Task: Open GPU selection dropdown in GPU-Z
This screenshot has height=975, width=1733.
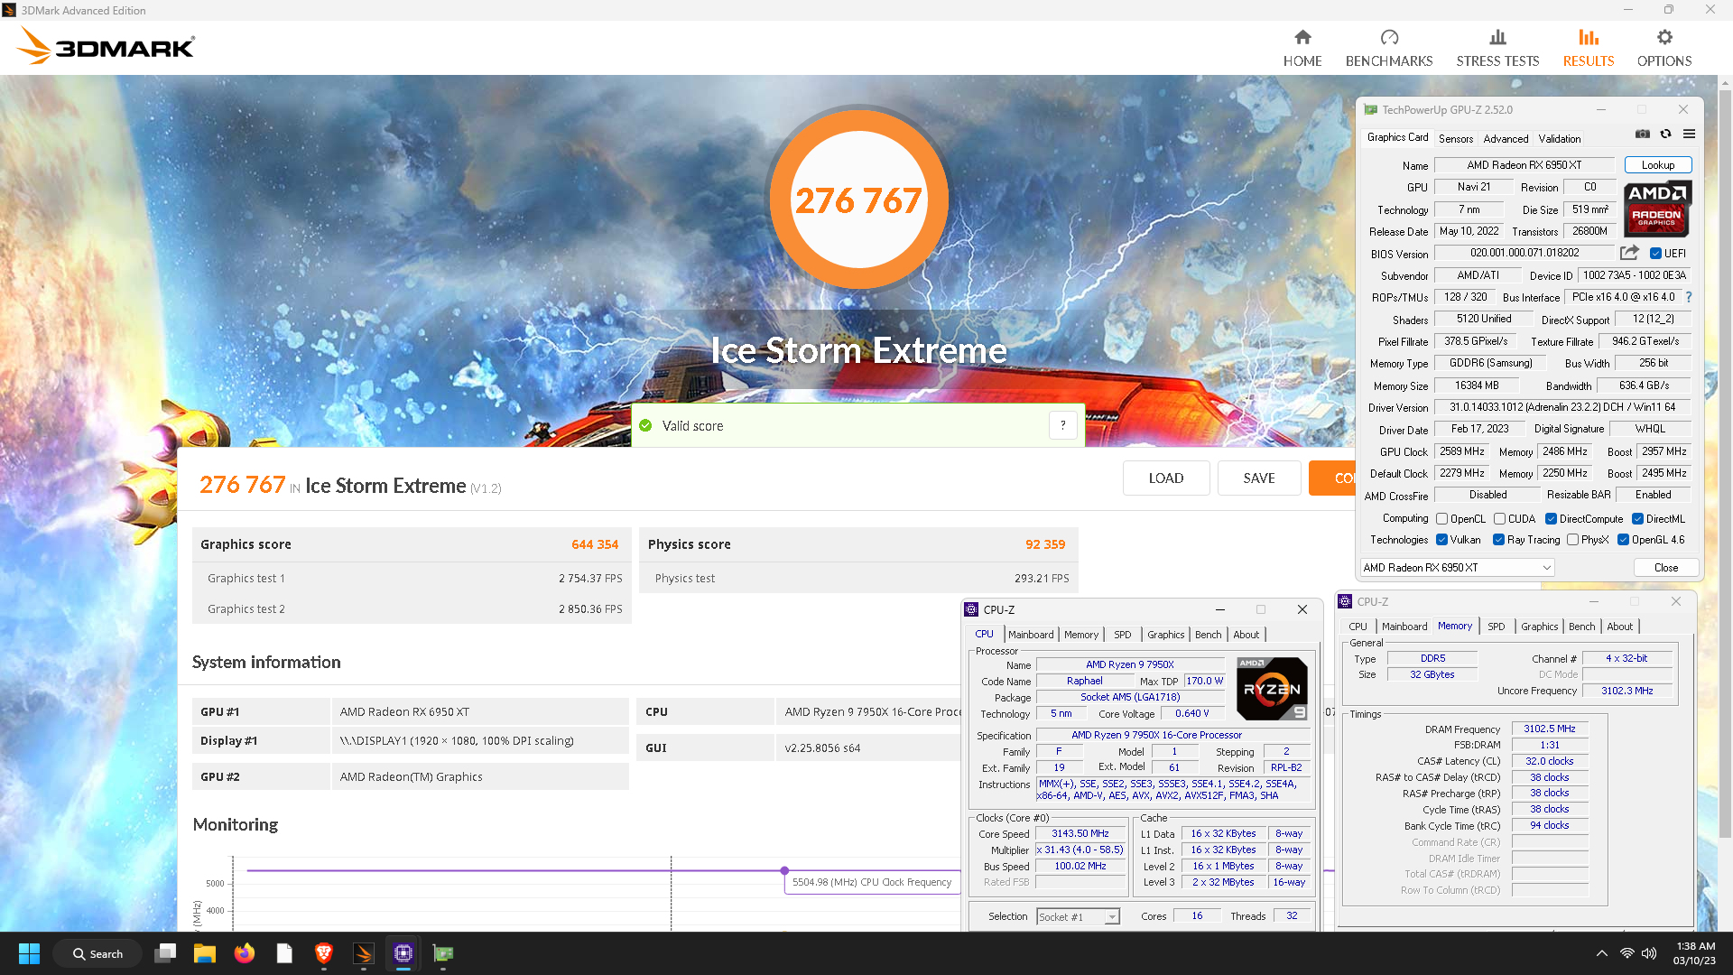Action: coord(1457,568)
